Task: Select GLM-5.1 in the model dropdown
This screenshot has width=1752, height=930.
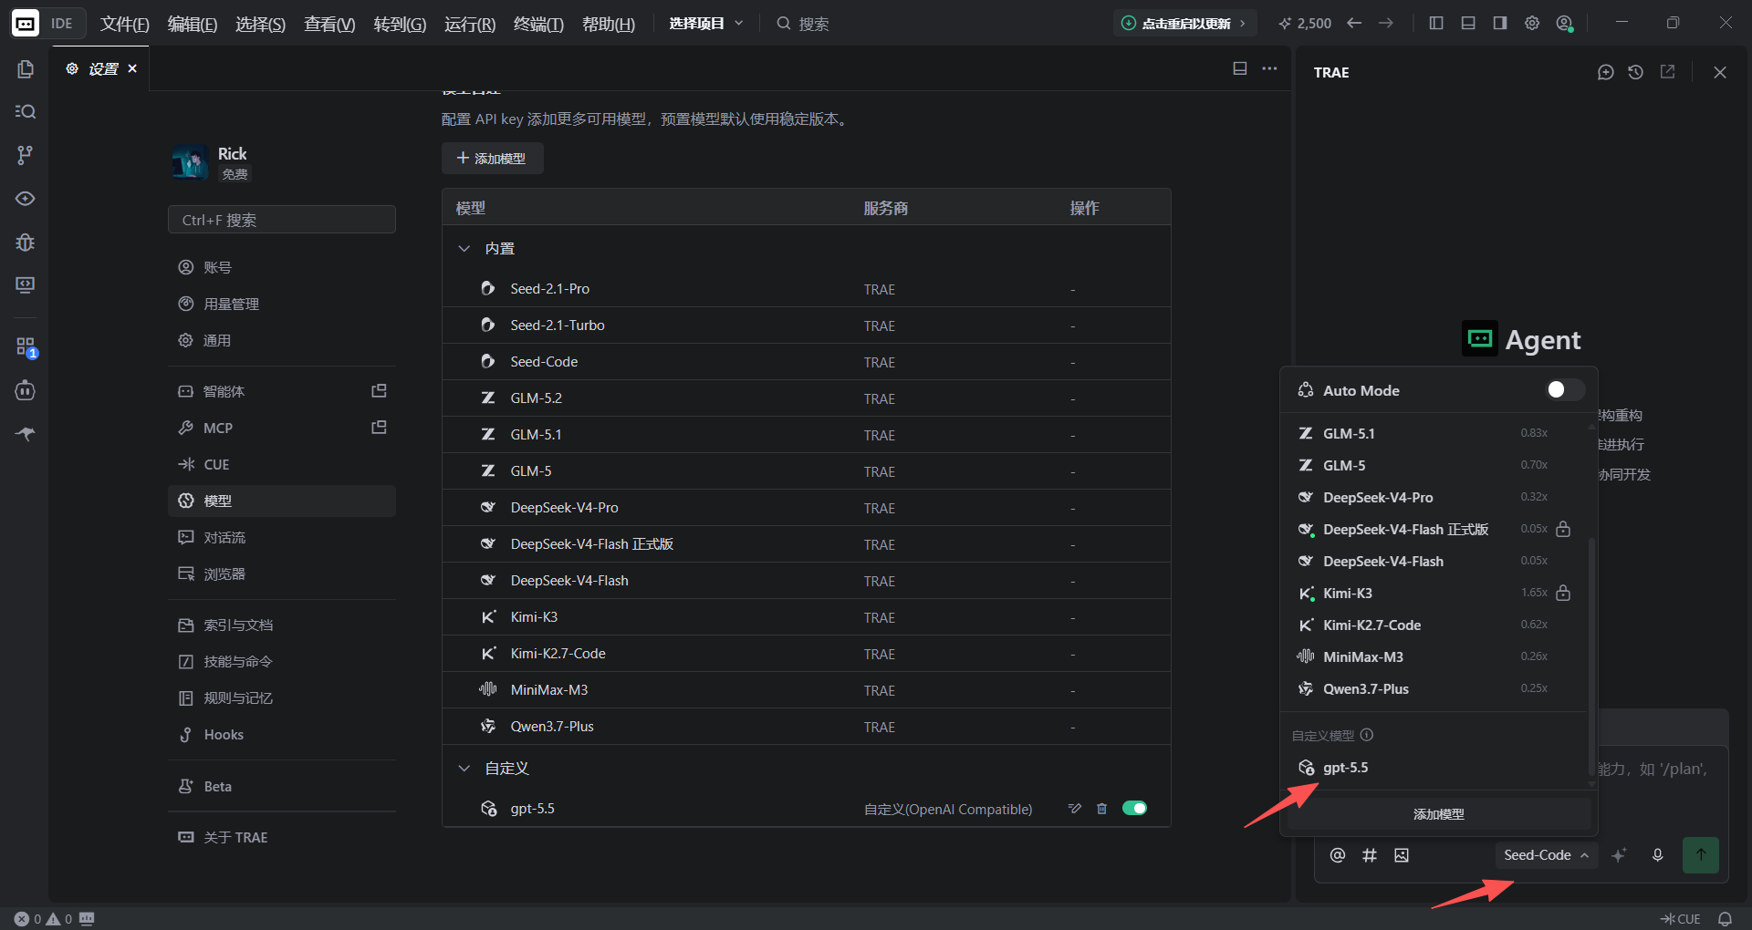Action: (x=1433, y=434)
